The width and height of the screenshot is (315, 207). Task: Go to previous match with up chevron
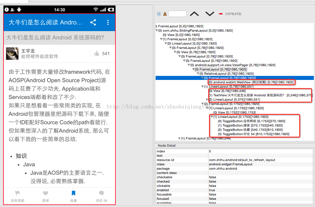194,14
